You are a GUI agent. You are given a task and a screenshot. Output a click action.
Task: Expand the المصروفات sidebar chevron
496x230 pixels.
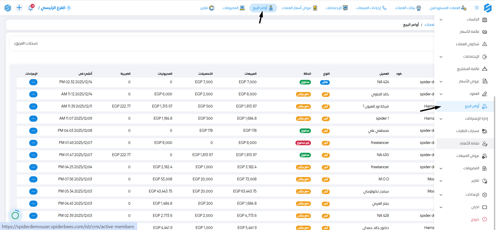point(441,168)
